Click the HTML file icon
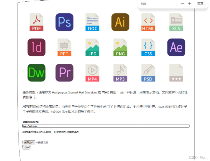This screenshot has height=161, width=210. [148, 22]
